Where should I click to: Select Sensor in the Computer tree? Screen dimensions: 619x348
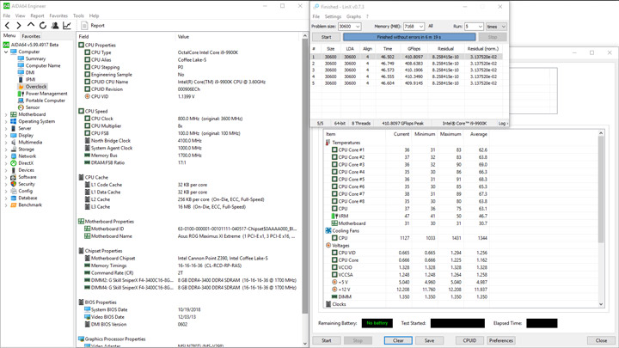pos(32,107)
